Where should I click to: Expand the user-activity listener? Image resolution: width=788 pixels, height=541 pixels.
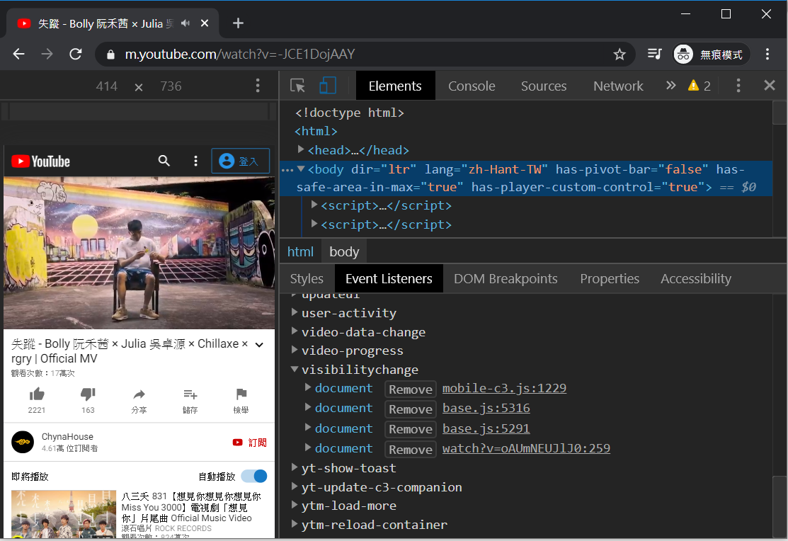[x=295, y=312]
